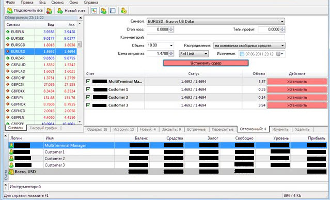
Task: Open the Окно menu
Action: pyautogui.click(x=74, y=3)
